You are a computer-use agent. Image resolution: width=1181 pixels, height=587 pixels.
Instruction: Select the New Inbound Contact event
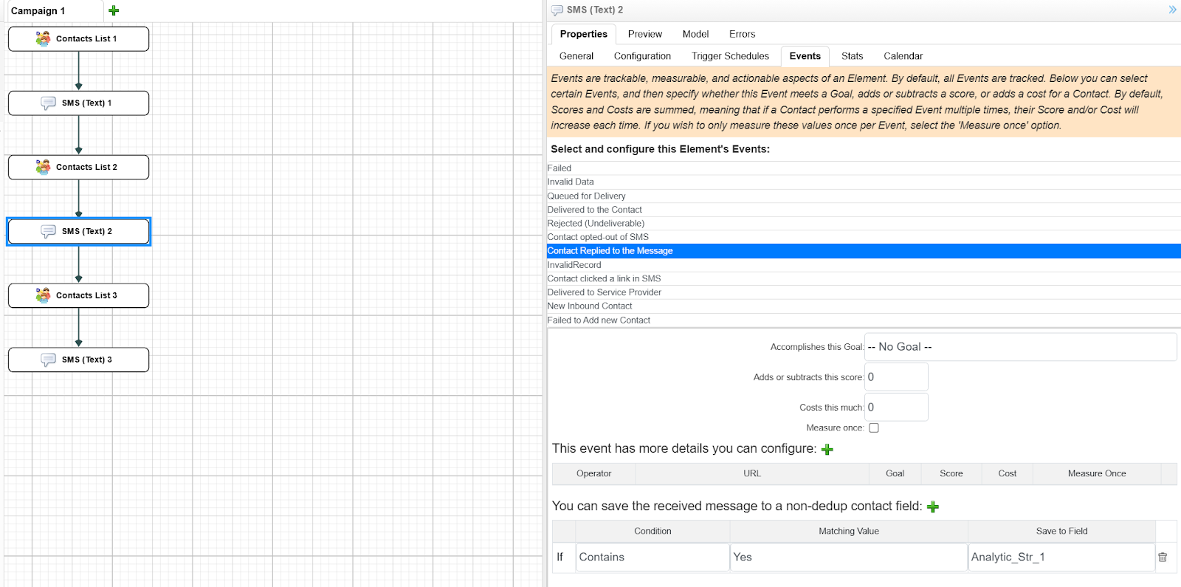coord(864,306)
